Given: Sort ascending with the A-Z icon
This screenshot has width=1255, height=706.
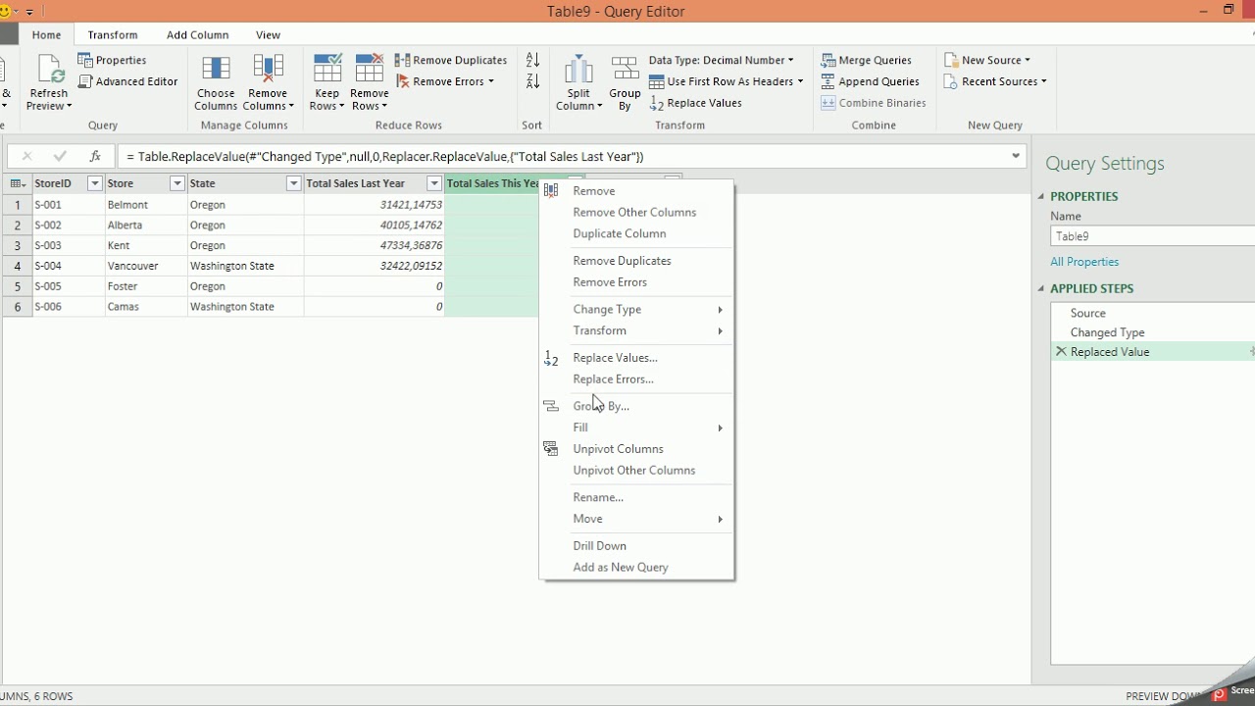Looking at the screenshot, I should pos(532,61).
